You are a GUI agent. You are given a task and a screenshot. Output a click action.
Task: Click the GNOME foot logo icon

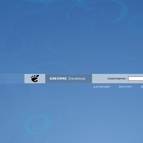click(35, 78)
